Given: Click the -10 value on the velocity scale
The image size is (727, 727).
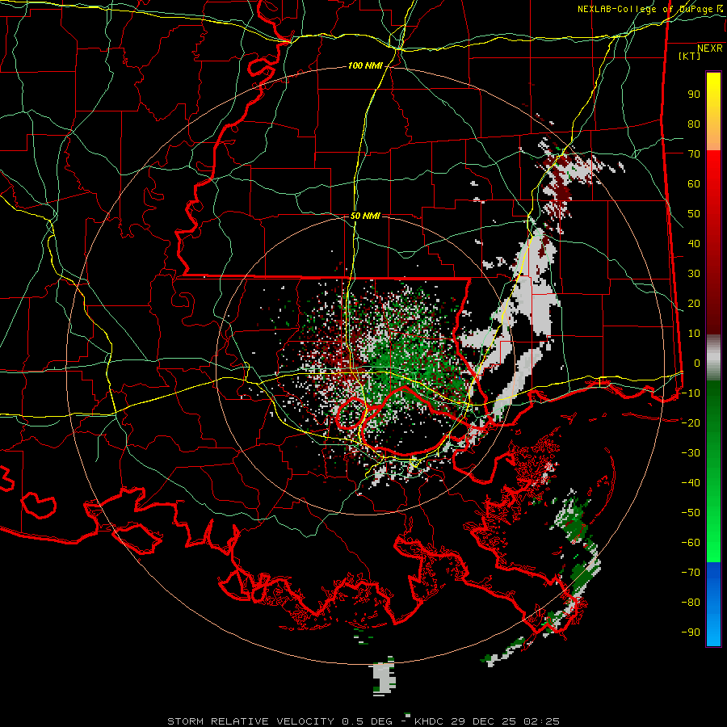Looking at the screenshot, I should (691, 393).
